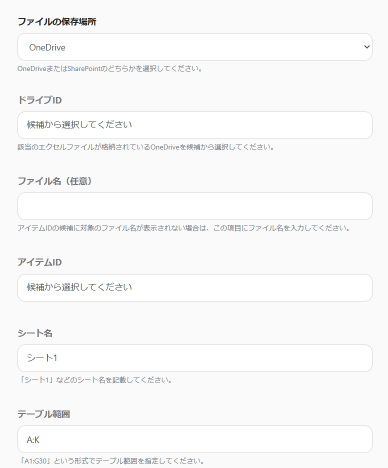Image resolution: width=388 pixels, height=468 pixels.
Task: Click the 「A1:G30」 format hint text
Action: click(x=111, y=460)
